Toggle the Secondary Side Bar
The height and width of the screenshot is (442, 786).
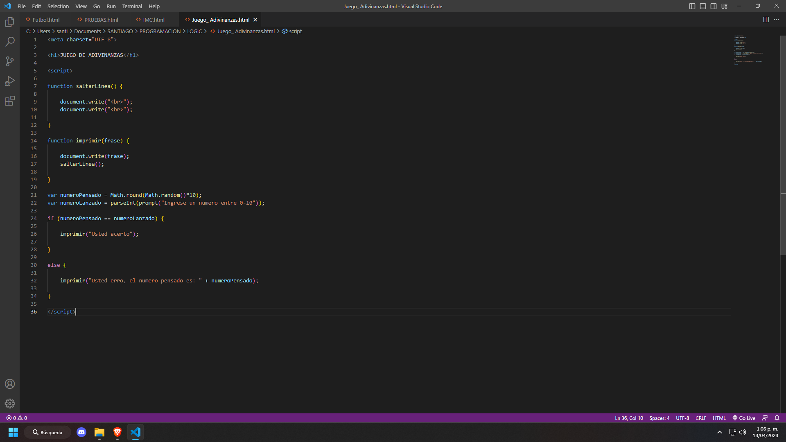coord(714,6)
